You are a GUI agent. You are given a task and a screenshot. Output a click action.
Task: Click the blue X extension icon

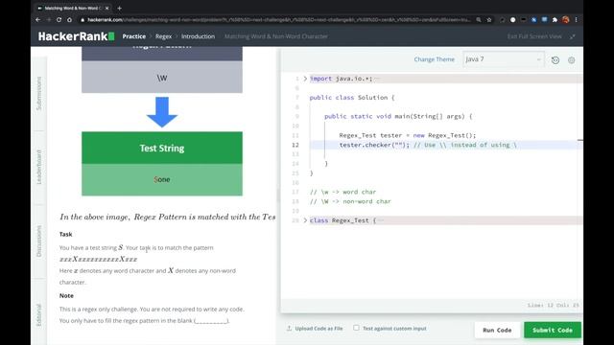[533, 19]
